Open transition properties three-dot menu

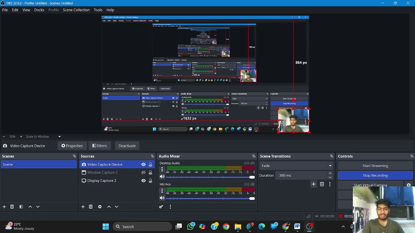(x=330, y=184)
